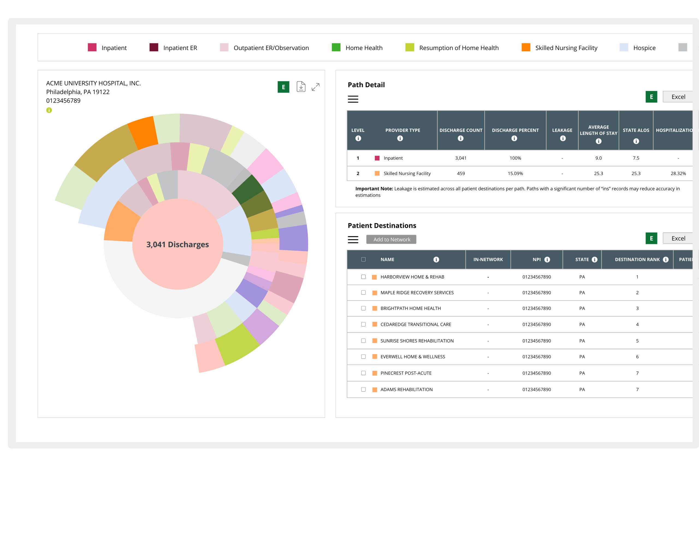Click the green Excel icon above sunburst chart
The width and height of the screenshot is (699, 560).
[283, 87]
